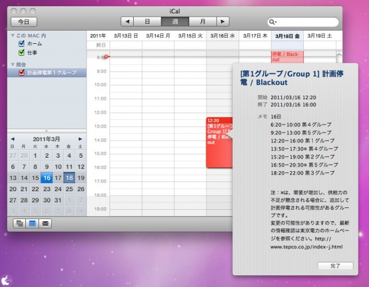
Task: Collapse the この MAC 内 calendar group
Action: pyautogui.click(x=13, y=35)
